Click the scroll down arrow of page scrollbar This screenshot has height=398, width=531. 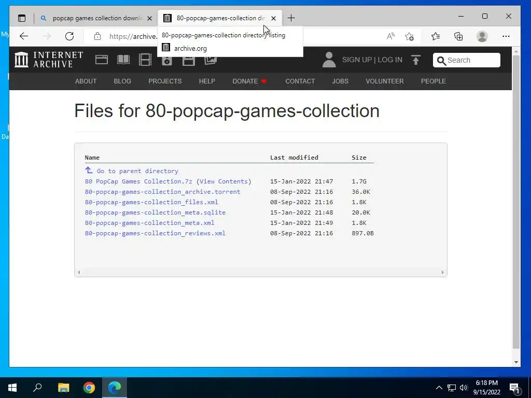pyautogui.click(x=516, y=362)
